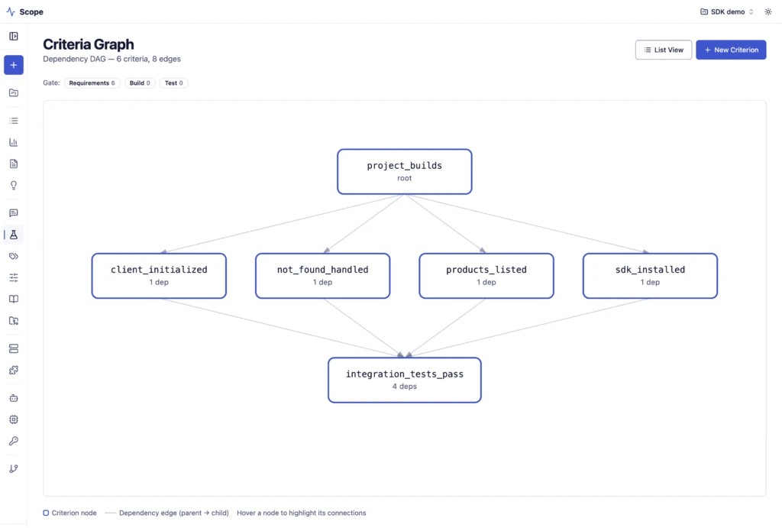Open the git branch icon in sidebar
Viewport: 782px width, 528px height.
click(14, 468)
